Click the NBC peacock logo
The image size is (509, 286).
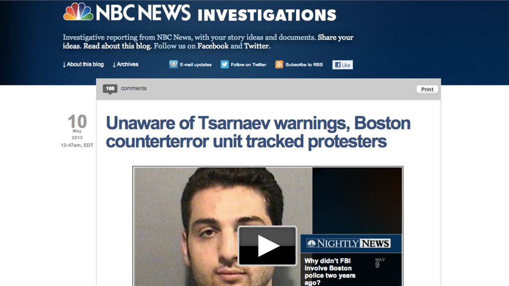click(x=78, y=12)
